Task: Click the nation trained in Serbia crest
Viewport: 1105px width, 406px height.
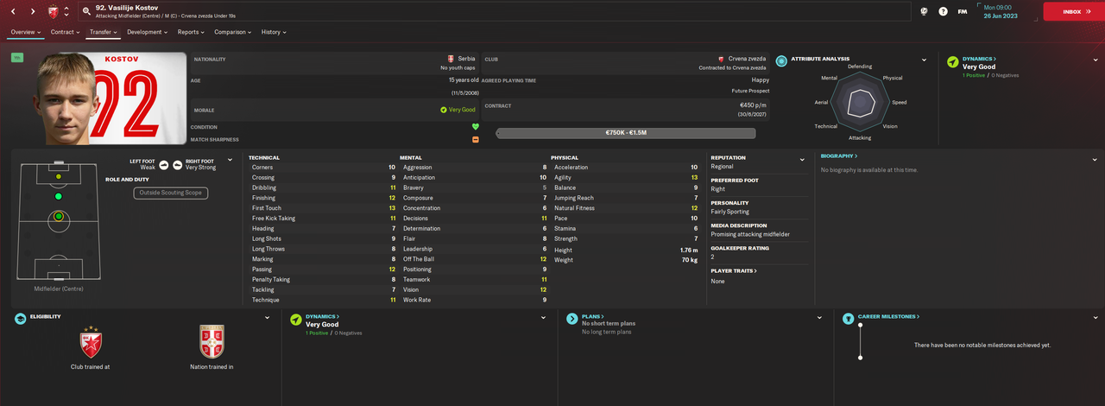Action: click(x=212, y=342)
